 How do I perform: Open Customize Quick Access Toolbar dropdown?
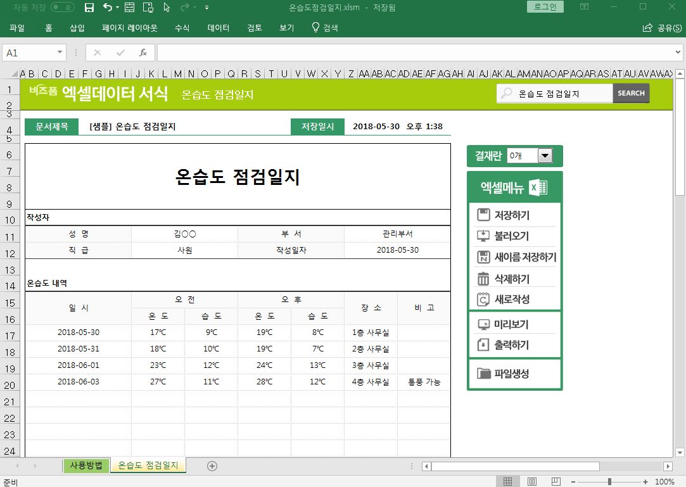[207, 8]
